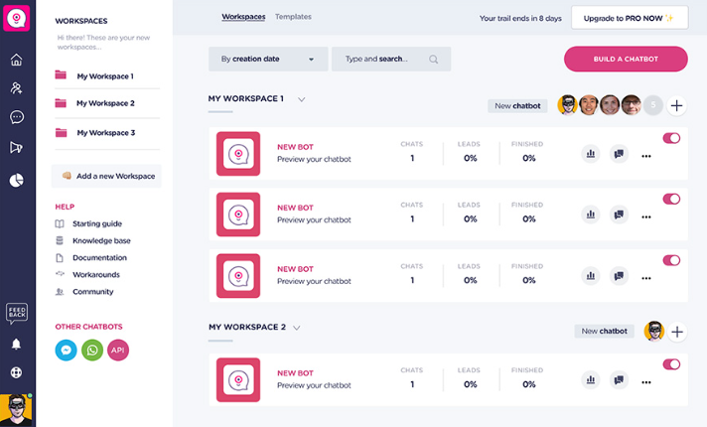Screen dimensions: 707x427
Task: Switch to the Templates tab
Action: (293, 17)
